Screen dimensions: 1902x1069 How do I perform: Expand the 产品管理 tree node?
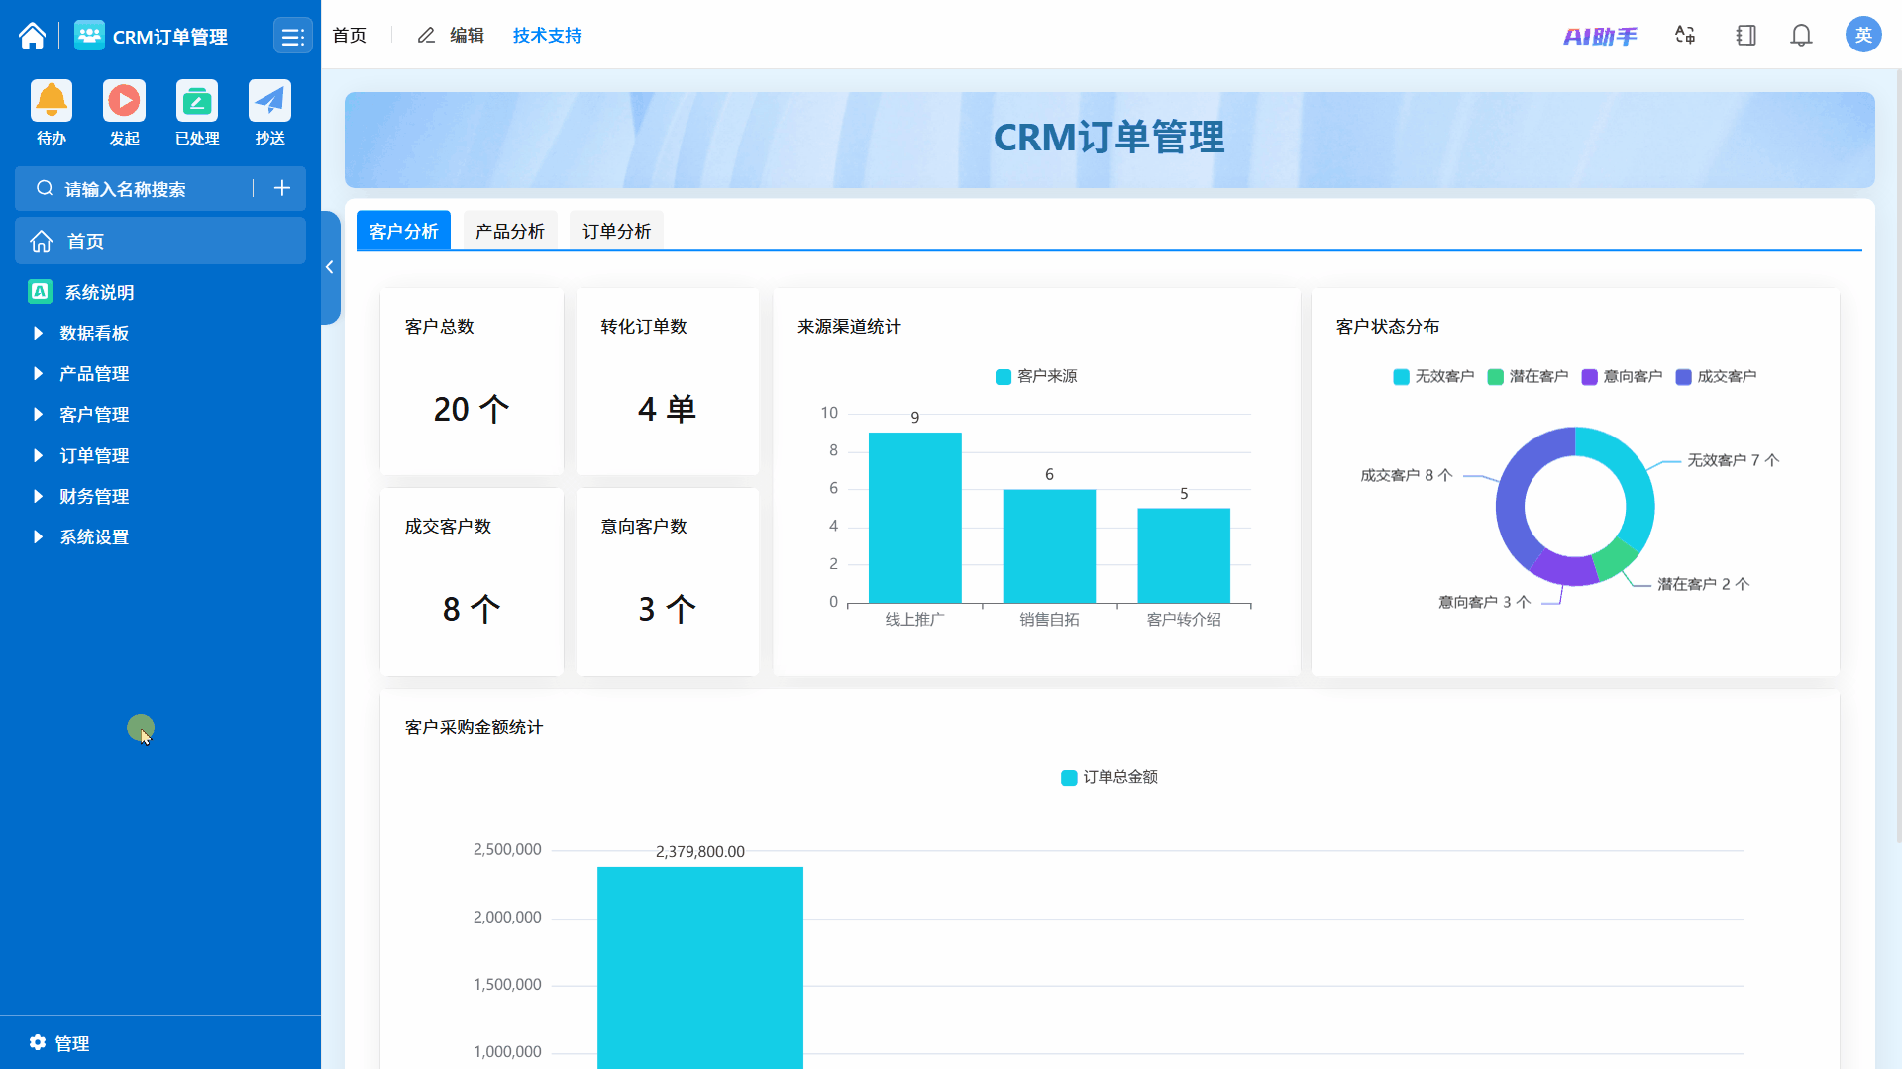(x=38, y=373)
